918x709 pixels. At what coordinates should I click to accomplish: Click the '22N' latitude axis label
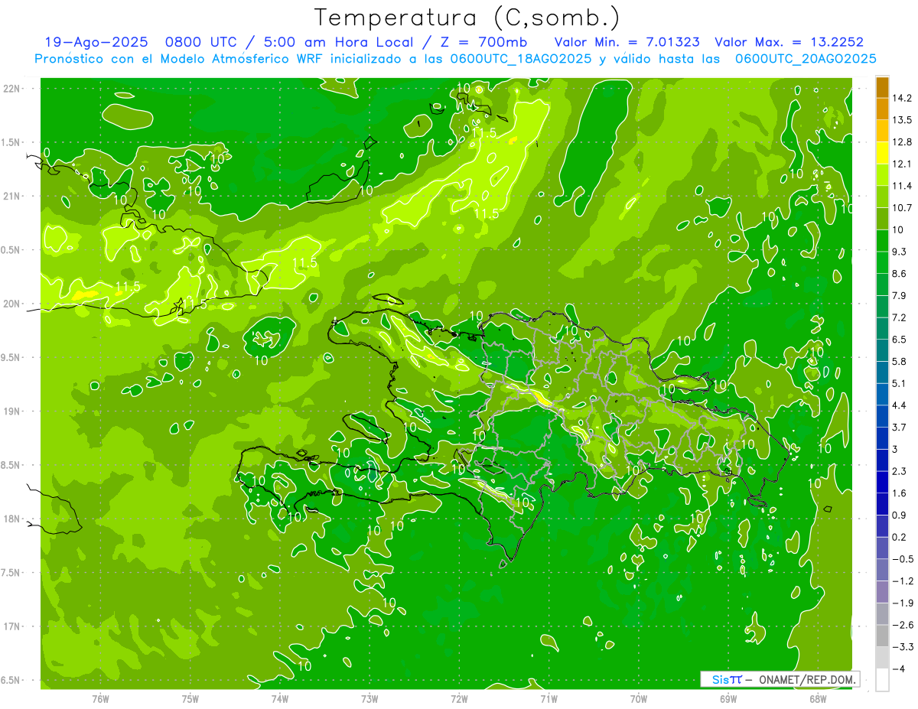coord(11,88)
